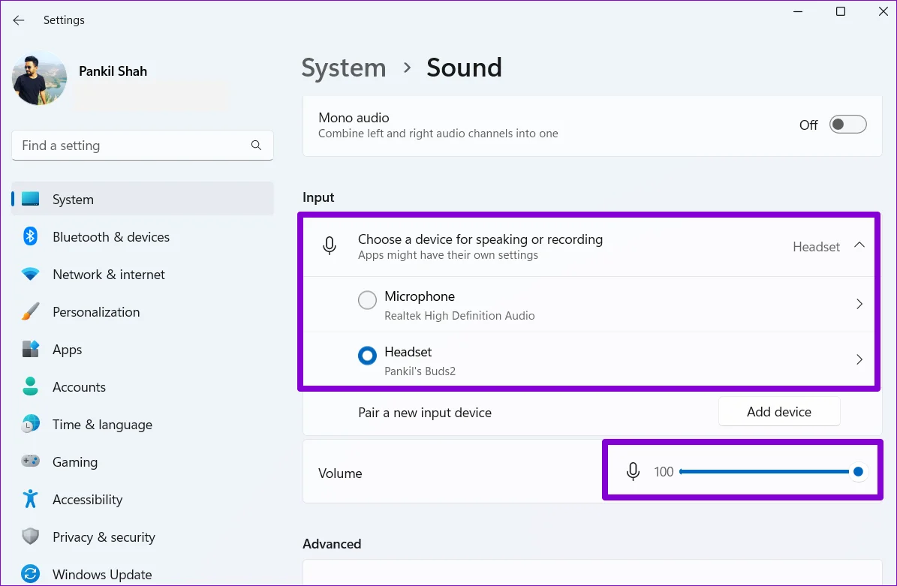Open the Apps settings section
This screenshot has height=586, width=897.
click(x=67, y=350)
